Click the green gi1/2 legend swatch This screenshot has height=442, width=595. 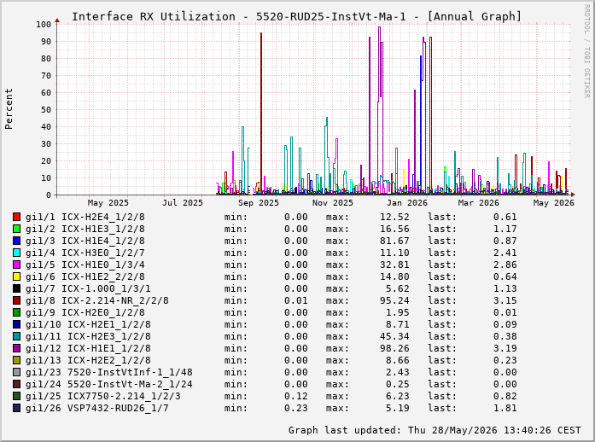[16, 229]
